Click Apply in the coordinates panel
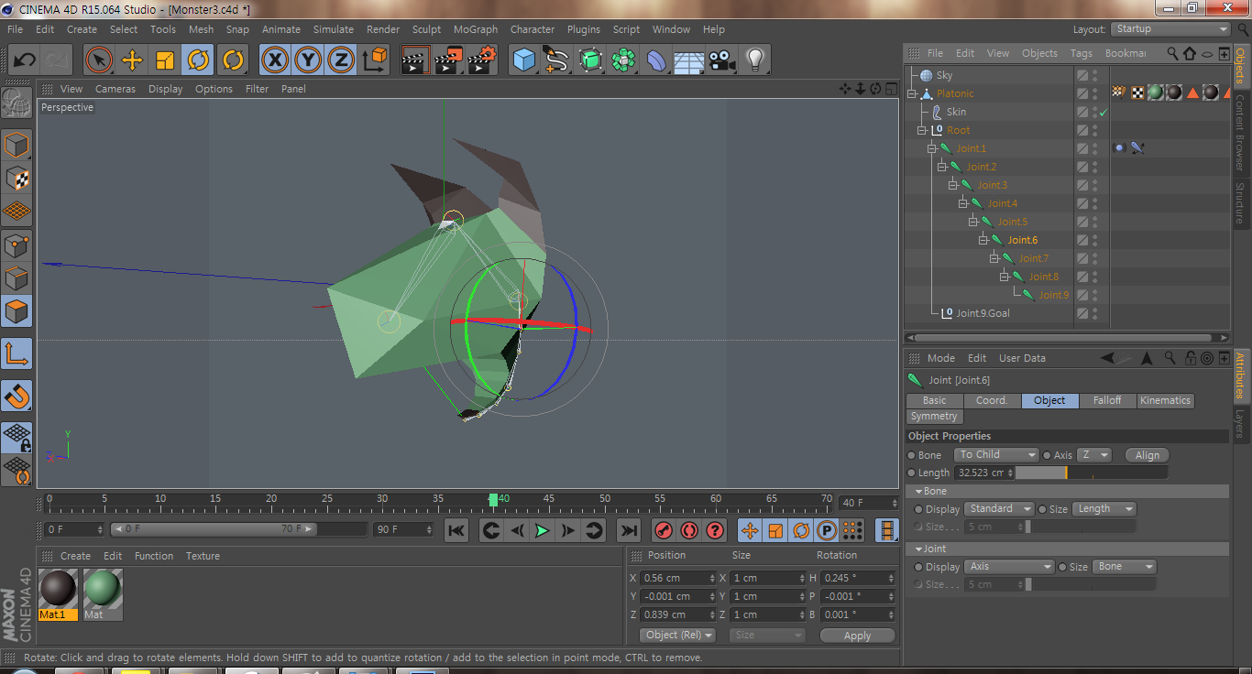 tap(857, 636)
